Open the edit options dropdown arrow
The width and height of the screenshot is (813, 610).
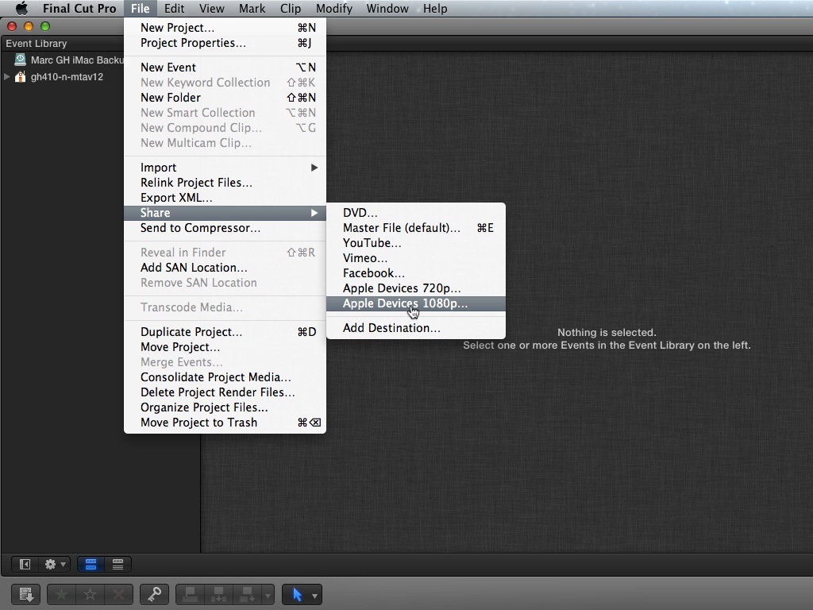268,595
